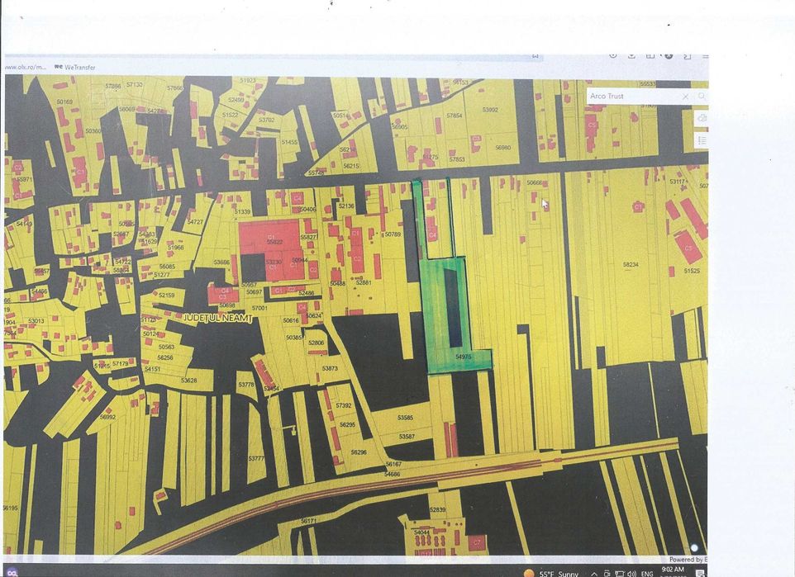
Task: Select parcel label 55748
Action: (316, 173)
